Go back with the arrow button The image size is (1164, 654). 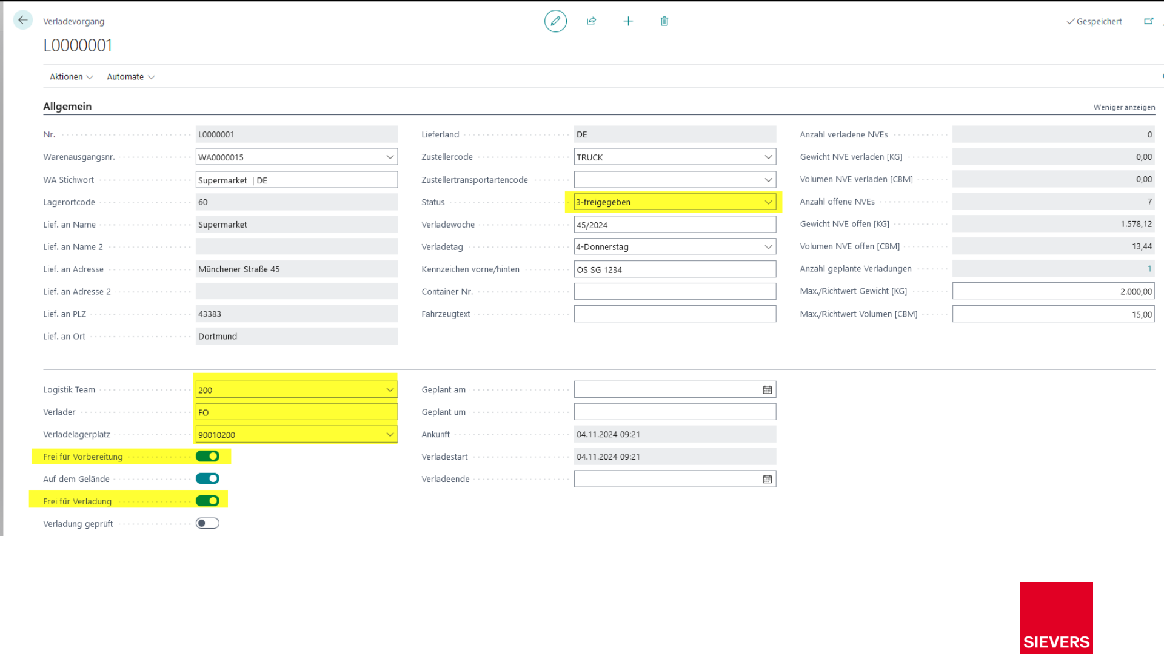tap(23, 20)
